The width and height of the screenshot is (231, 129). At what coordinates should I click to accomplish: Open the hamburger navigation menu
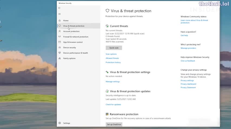coord(60,14)
